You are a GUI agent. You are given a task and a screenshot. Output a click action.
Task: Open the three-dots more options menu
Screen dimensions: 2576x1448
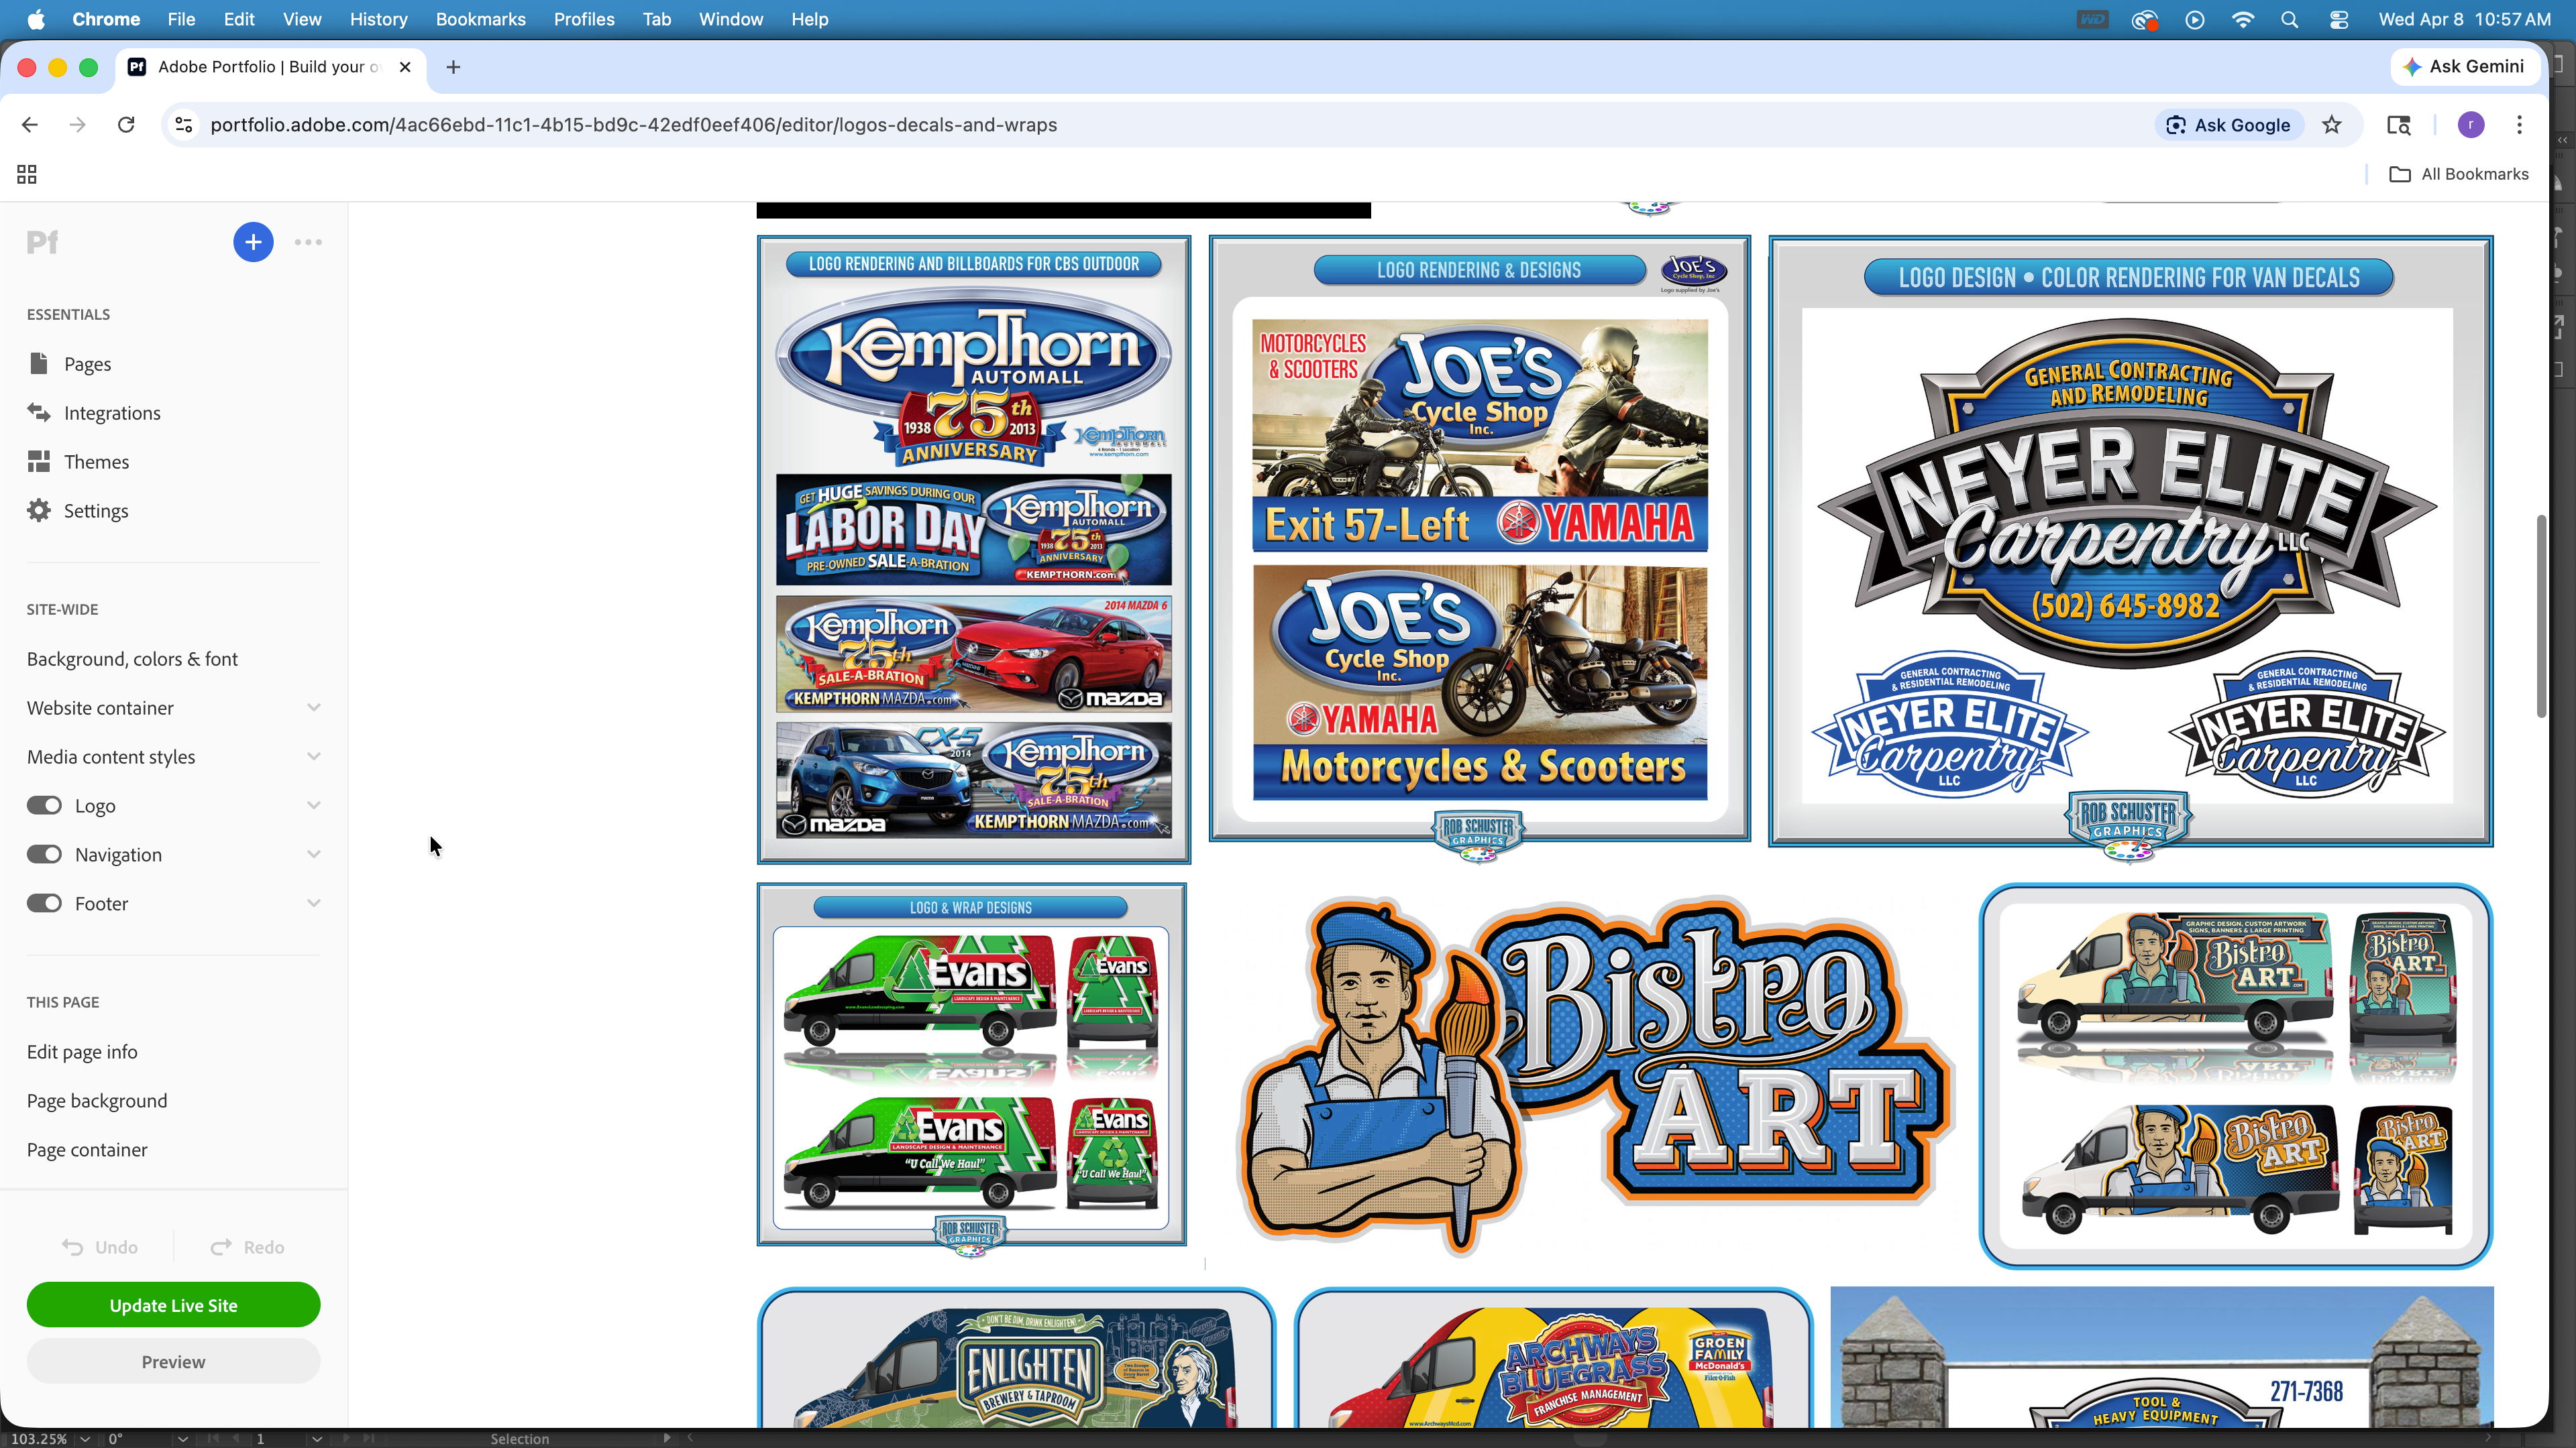[308, 242]
